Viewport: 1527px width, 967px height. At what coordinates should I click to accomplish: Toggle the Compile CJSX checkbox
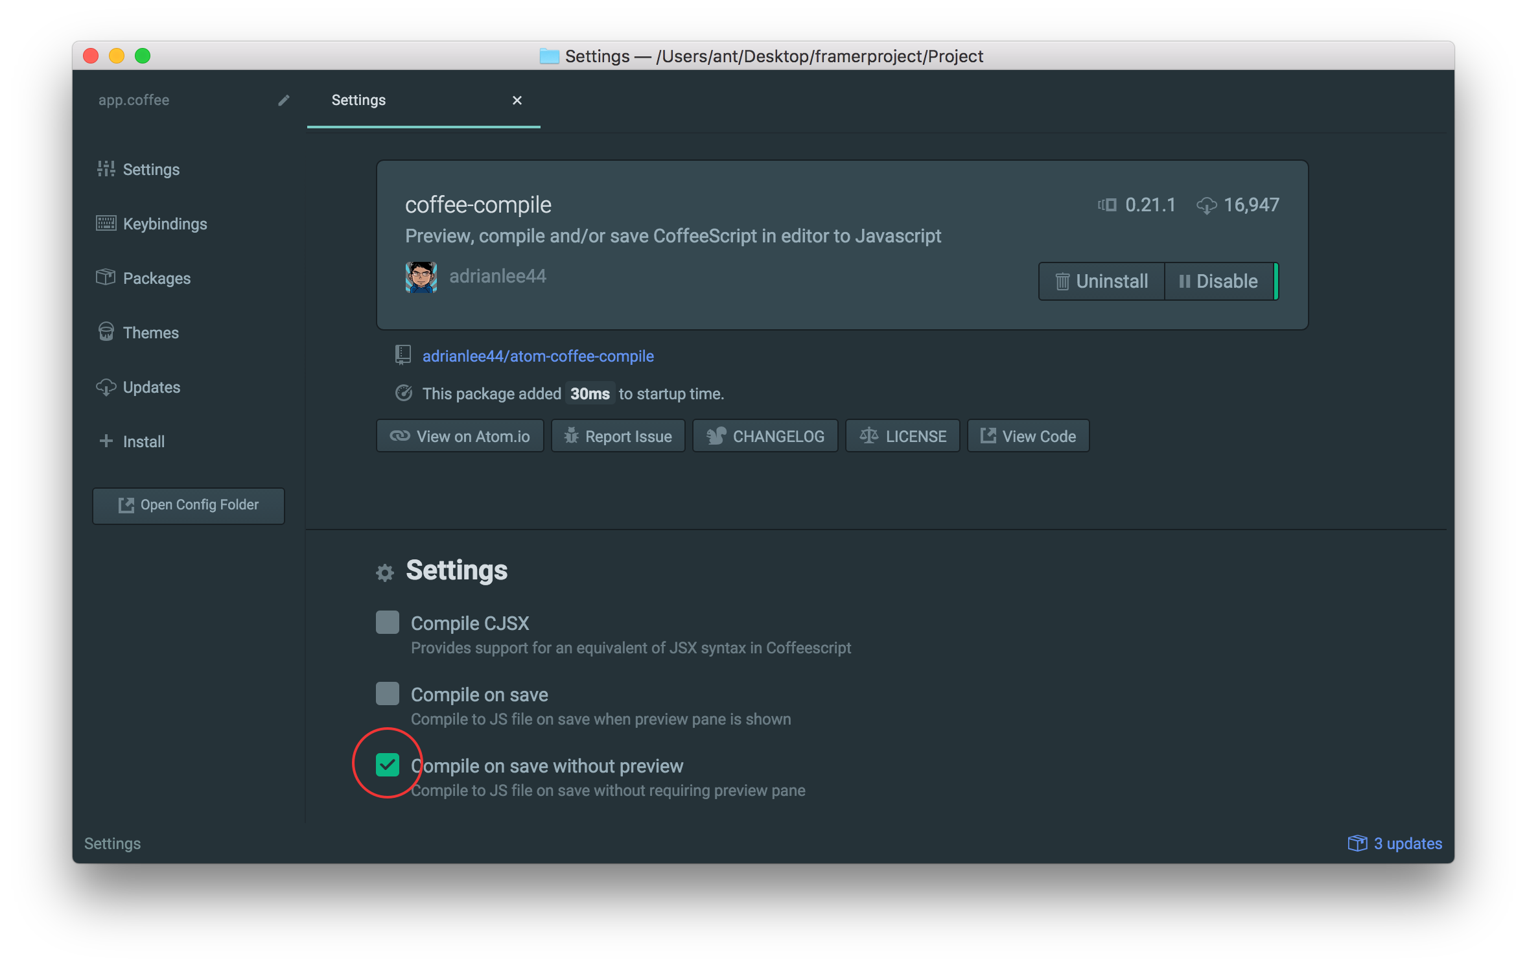click(x=386, y=621)
